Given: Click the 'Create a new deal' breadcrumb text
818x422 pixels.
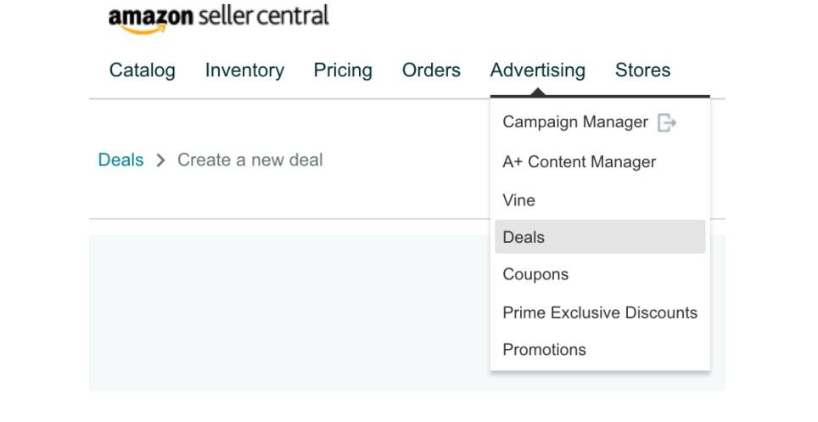Looking at the screenshot, I should (x=249, y=160).
